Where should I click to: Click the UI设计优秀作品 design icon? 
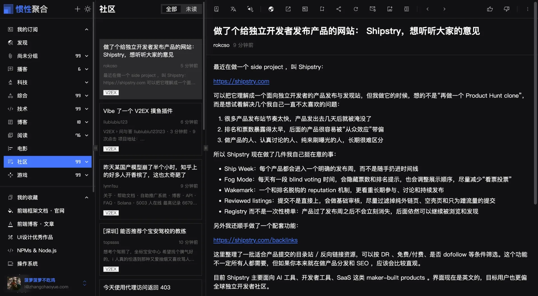[x=10, y=237]
